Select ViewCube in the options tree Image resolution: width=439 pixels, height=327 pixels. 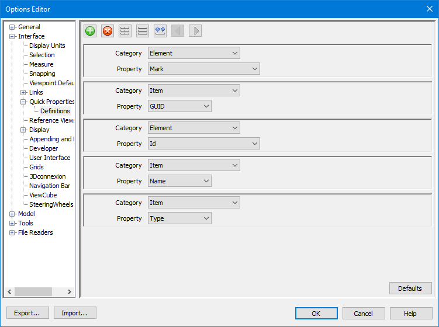coord(43,195)
